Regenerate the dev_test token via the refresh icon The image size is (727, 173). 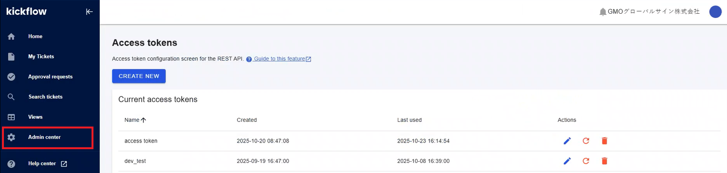tap(586, 161)
